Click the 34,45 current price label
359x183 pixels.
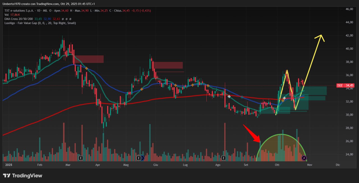pyautogui.click(x=349, y=86)
